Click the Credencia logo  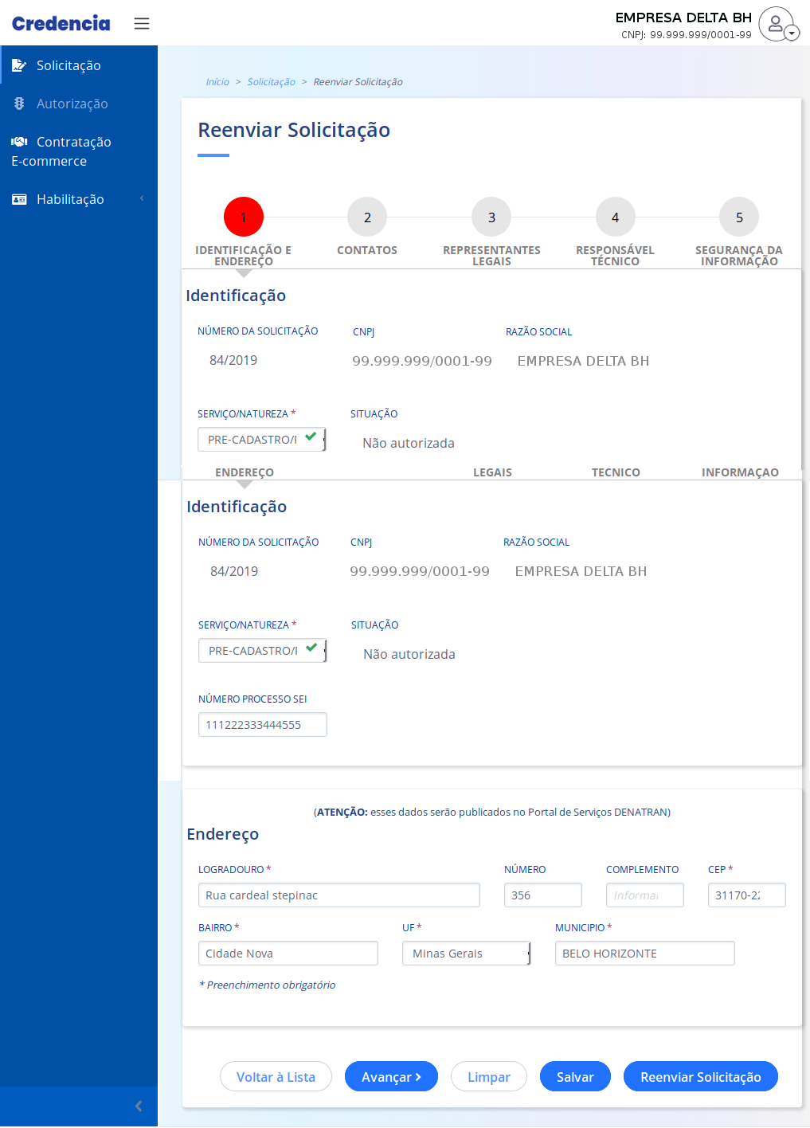tap(61, 24)
